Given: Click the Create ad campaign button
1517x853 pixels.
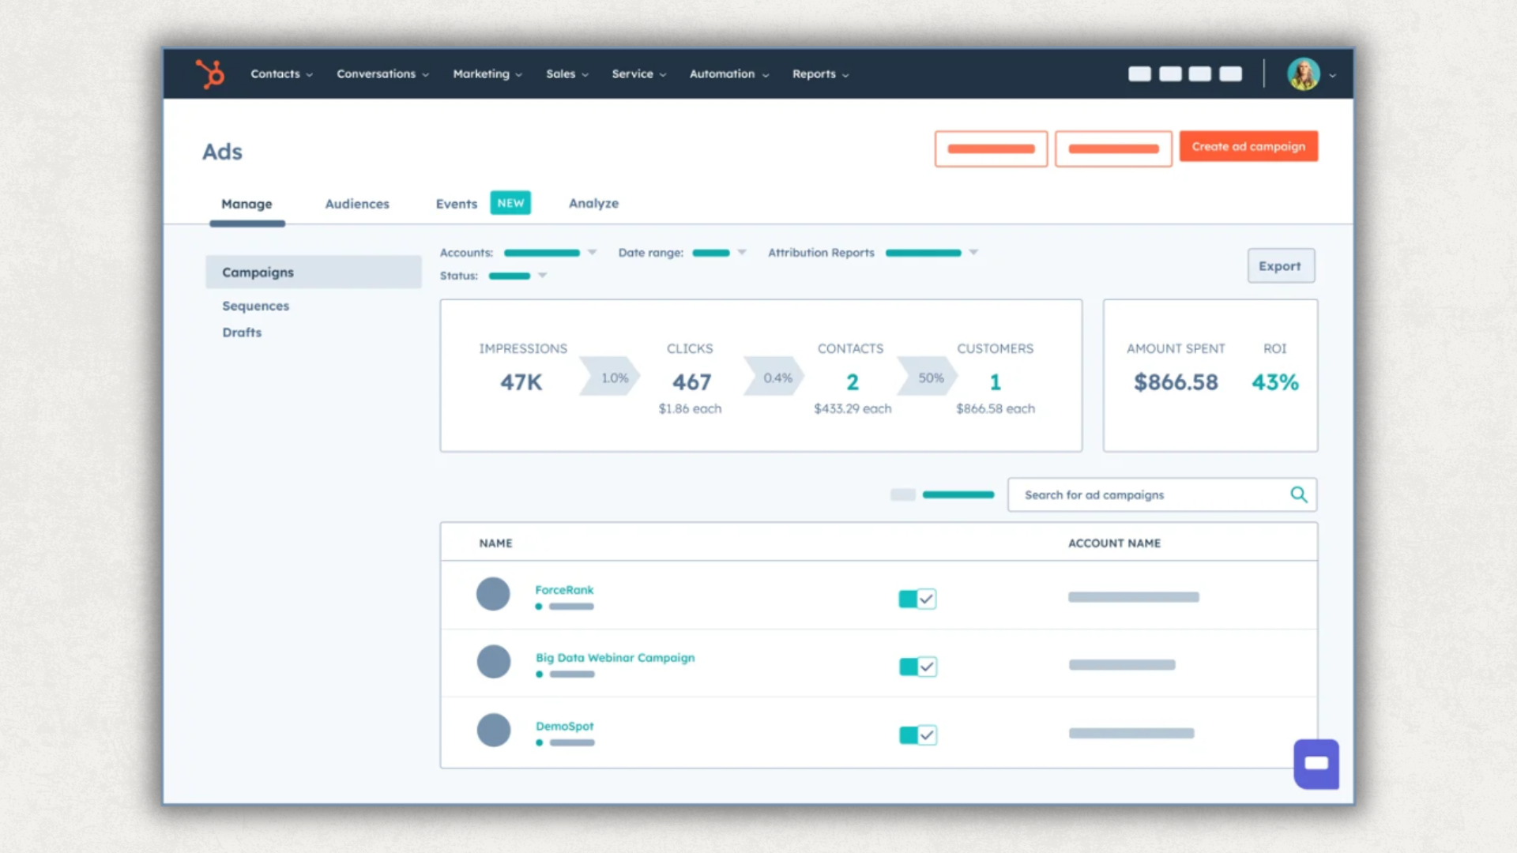Looking at the screenshot, I should (1248, 146).
